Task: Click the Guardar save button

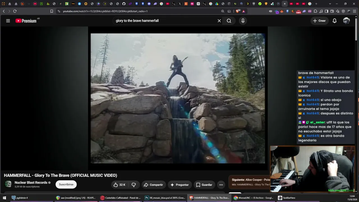Action: [x=204, y=185]
